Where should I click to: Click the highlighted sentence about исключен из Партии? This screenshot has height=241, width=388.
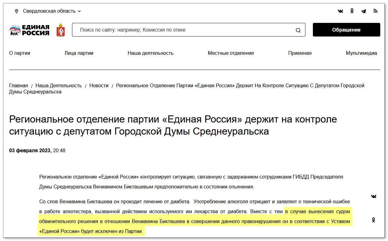click(x=195, y=221)
